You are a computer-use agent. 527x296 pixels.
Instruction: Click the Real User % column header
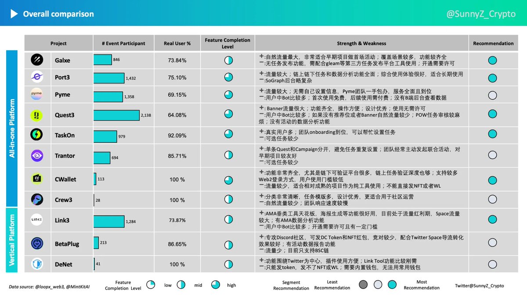[177, 43]
